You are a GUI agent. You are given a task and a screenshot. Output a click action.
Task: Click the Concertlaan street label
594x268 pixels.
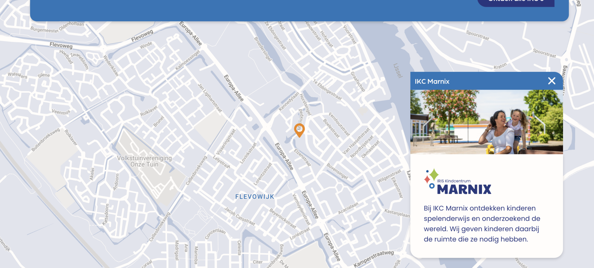pyautogui.click(x=215, y=234)
